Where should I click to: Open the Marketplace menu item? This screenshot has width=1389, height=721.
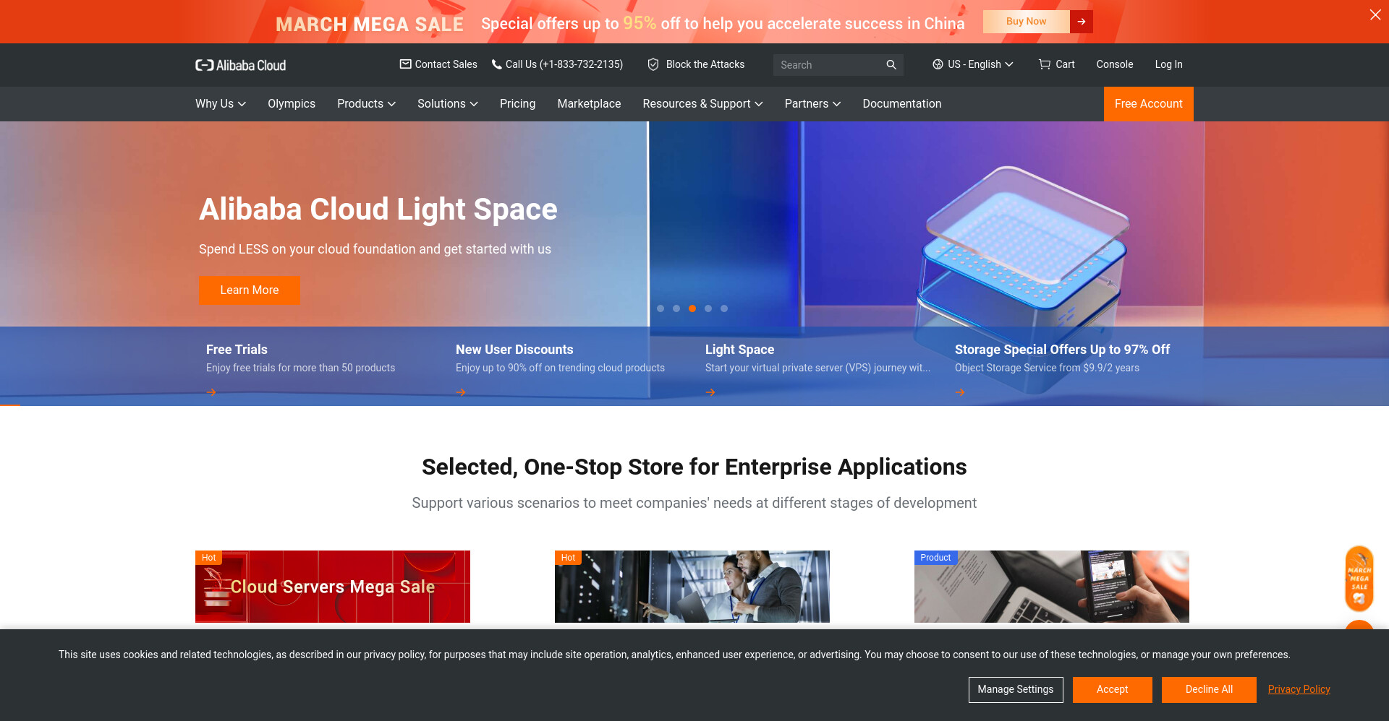click(x=589, y=104)
